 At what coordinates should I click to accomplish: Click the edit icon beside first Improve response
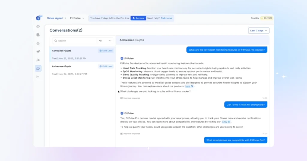point(121,98)
